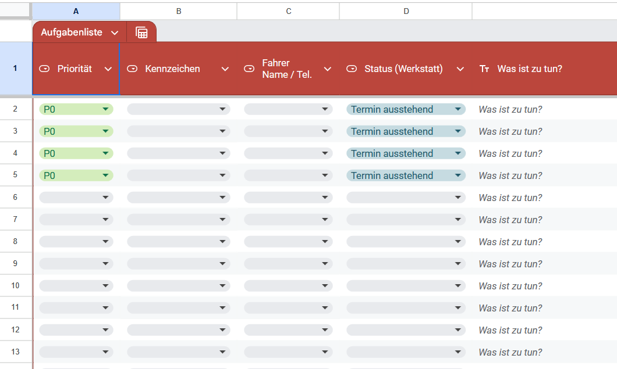Open empty Status dropdown in row 8
Screen dimensions: 617x369
(406, 241)
